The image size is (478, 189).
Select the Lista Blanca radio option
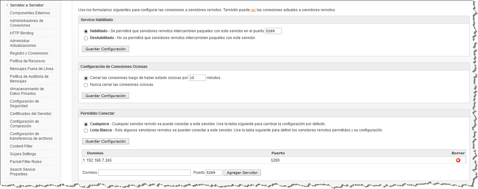86,130
